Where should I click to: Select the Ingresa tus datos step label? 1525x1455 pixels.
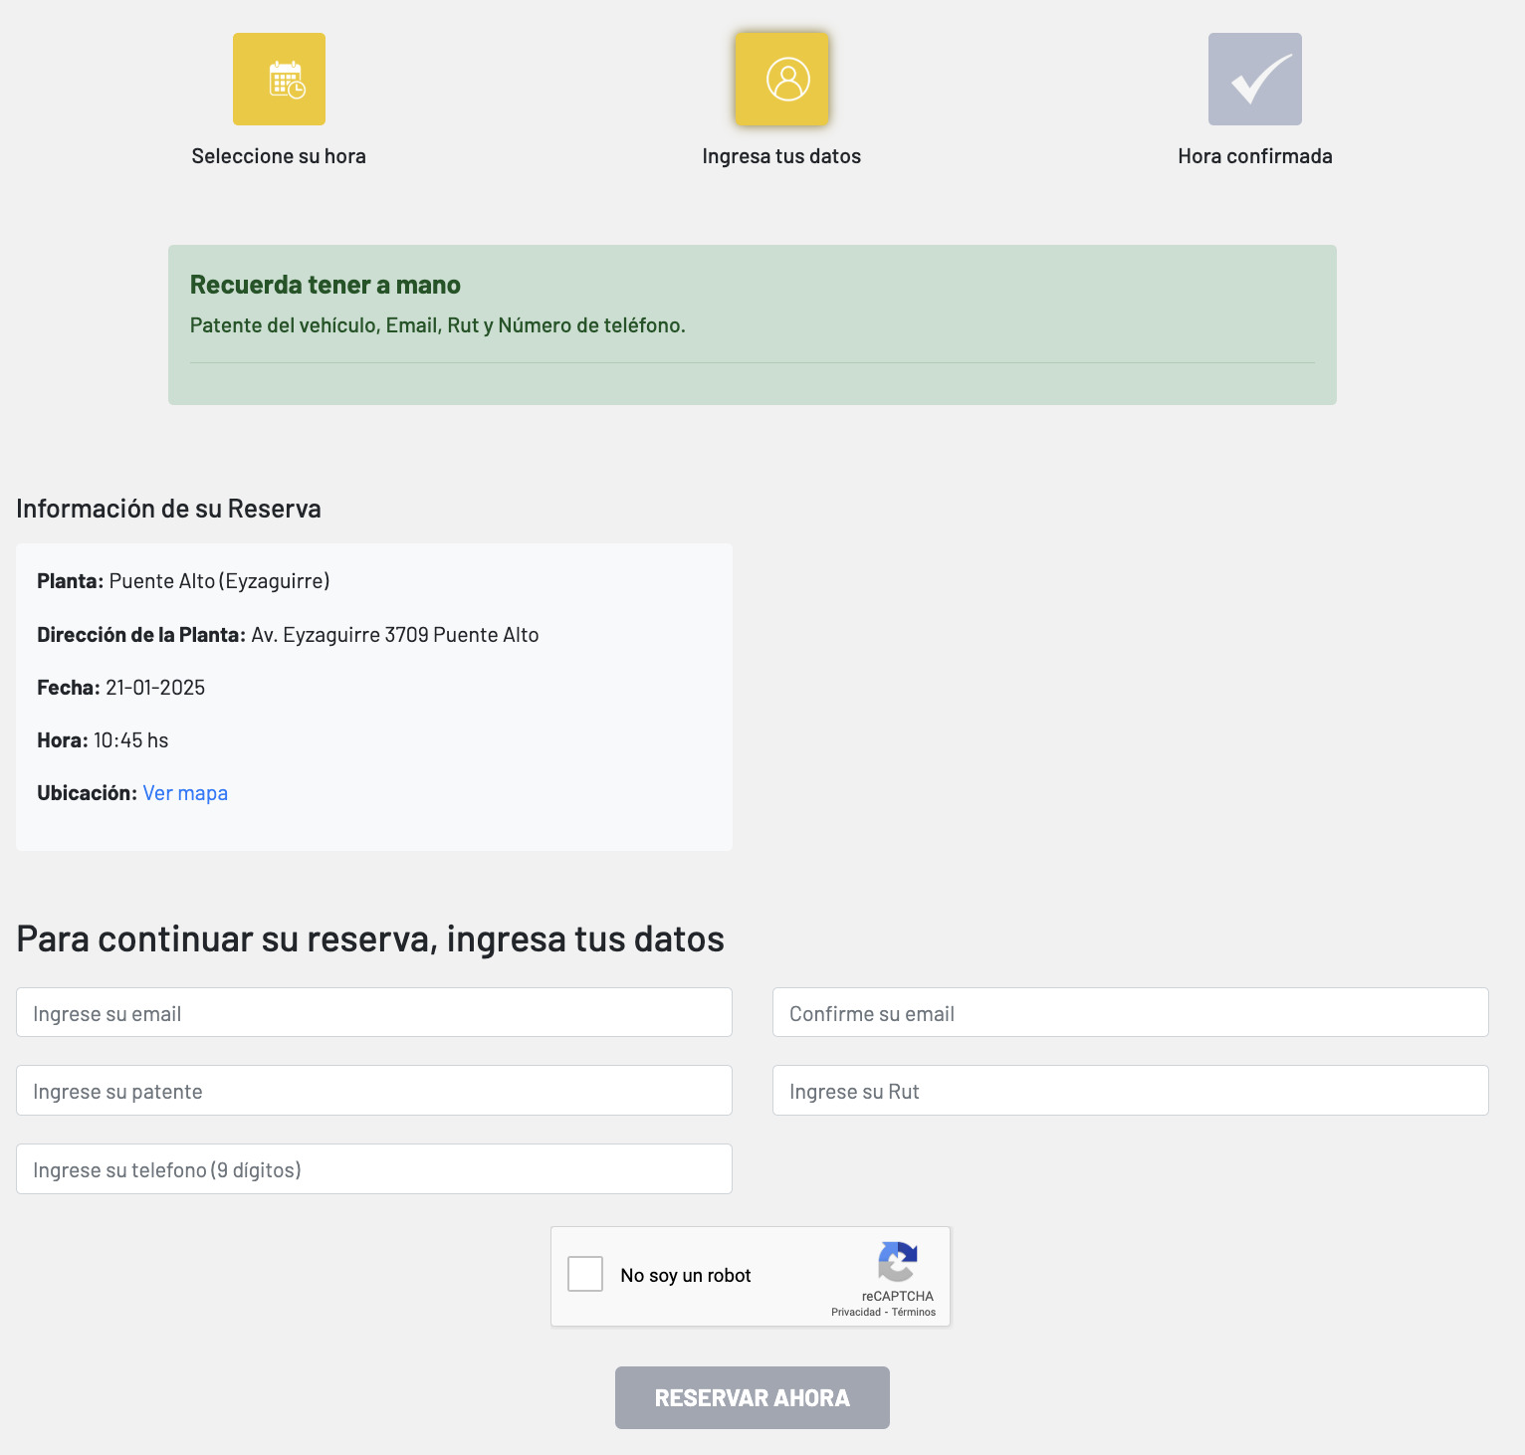pyautogui.click(x=782, y=155)
